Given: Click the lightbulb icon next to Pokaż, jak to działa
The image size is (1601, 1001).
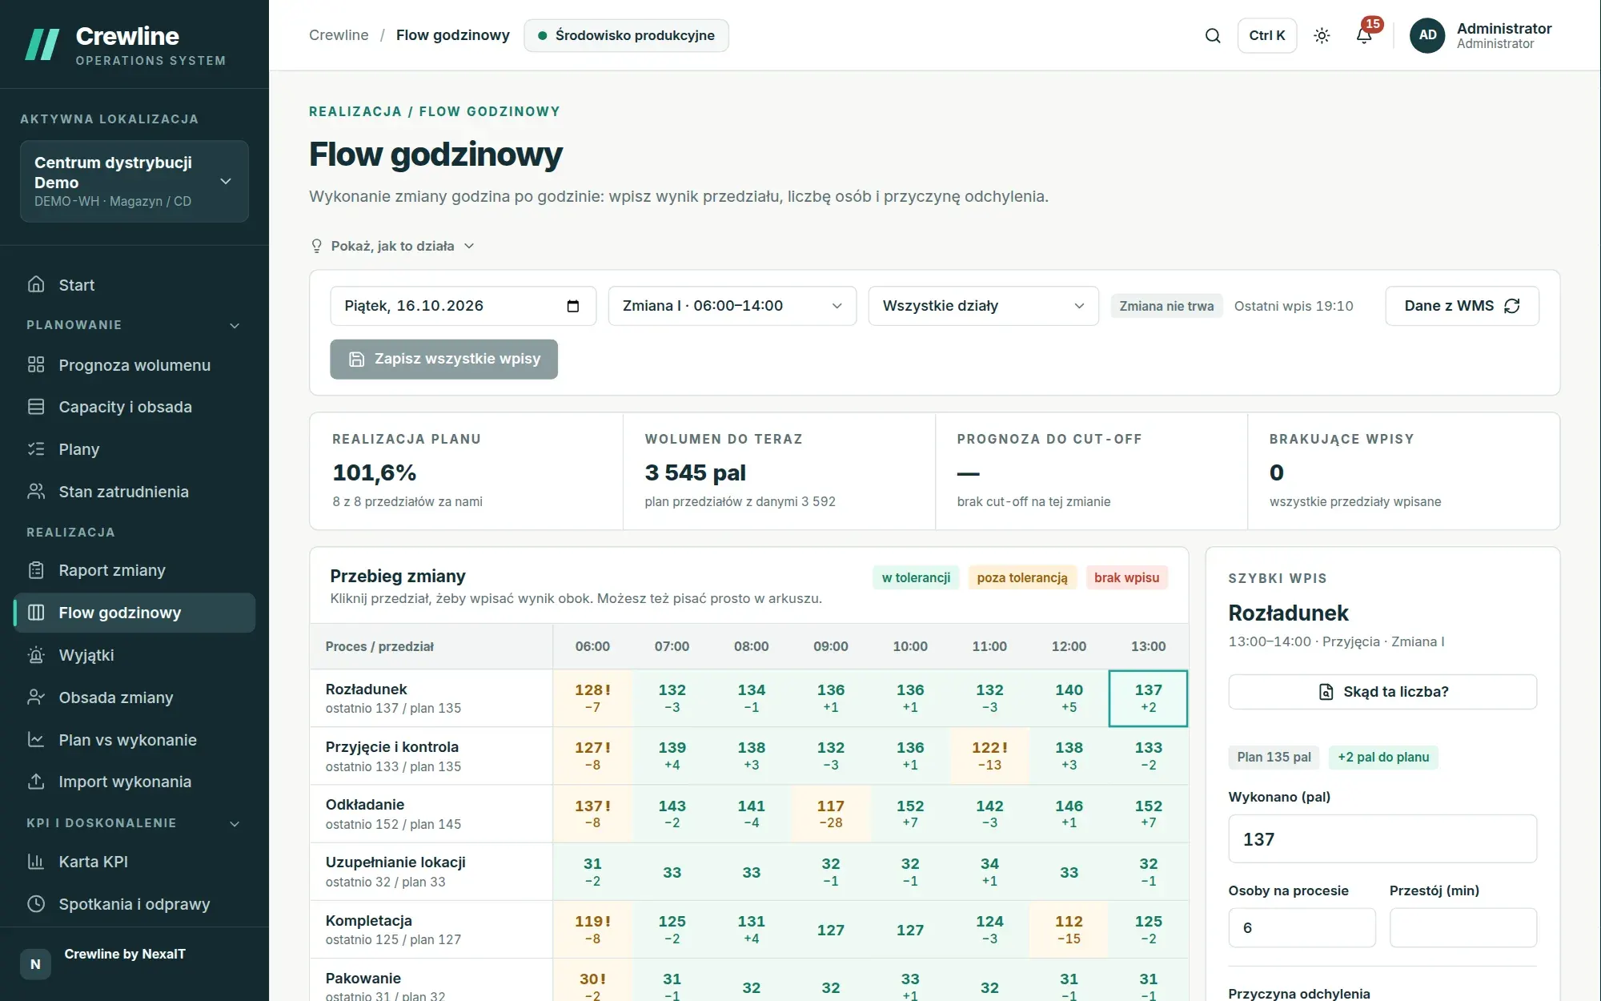Looking at the screenshot, I should click(316, 246).
